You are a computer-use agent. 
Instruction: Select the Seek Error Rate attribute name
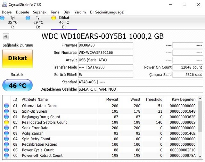click(x=35, y=128)
